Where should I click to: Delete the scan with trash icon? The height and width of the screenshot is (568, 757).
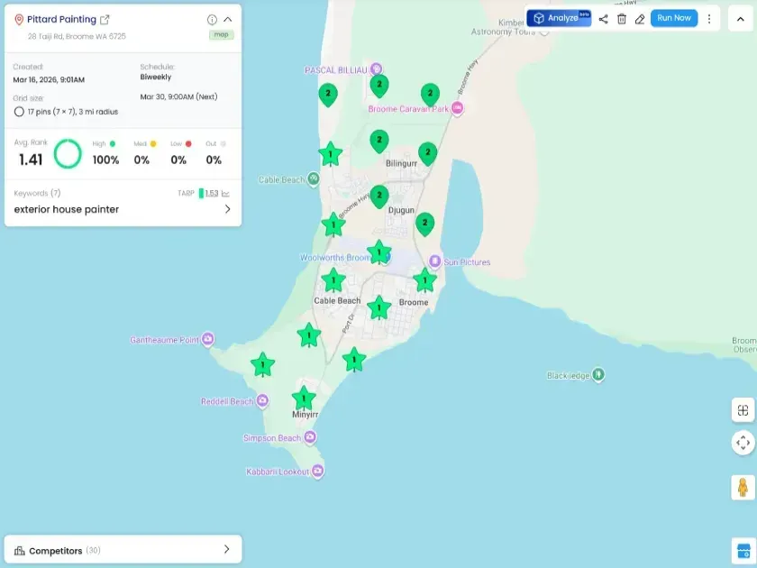[622, 19]
